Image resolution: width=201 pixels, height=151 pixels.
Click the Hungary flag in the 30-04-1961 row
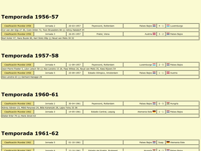168,104
